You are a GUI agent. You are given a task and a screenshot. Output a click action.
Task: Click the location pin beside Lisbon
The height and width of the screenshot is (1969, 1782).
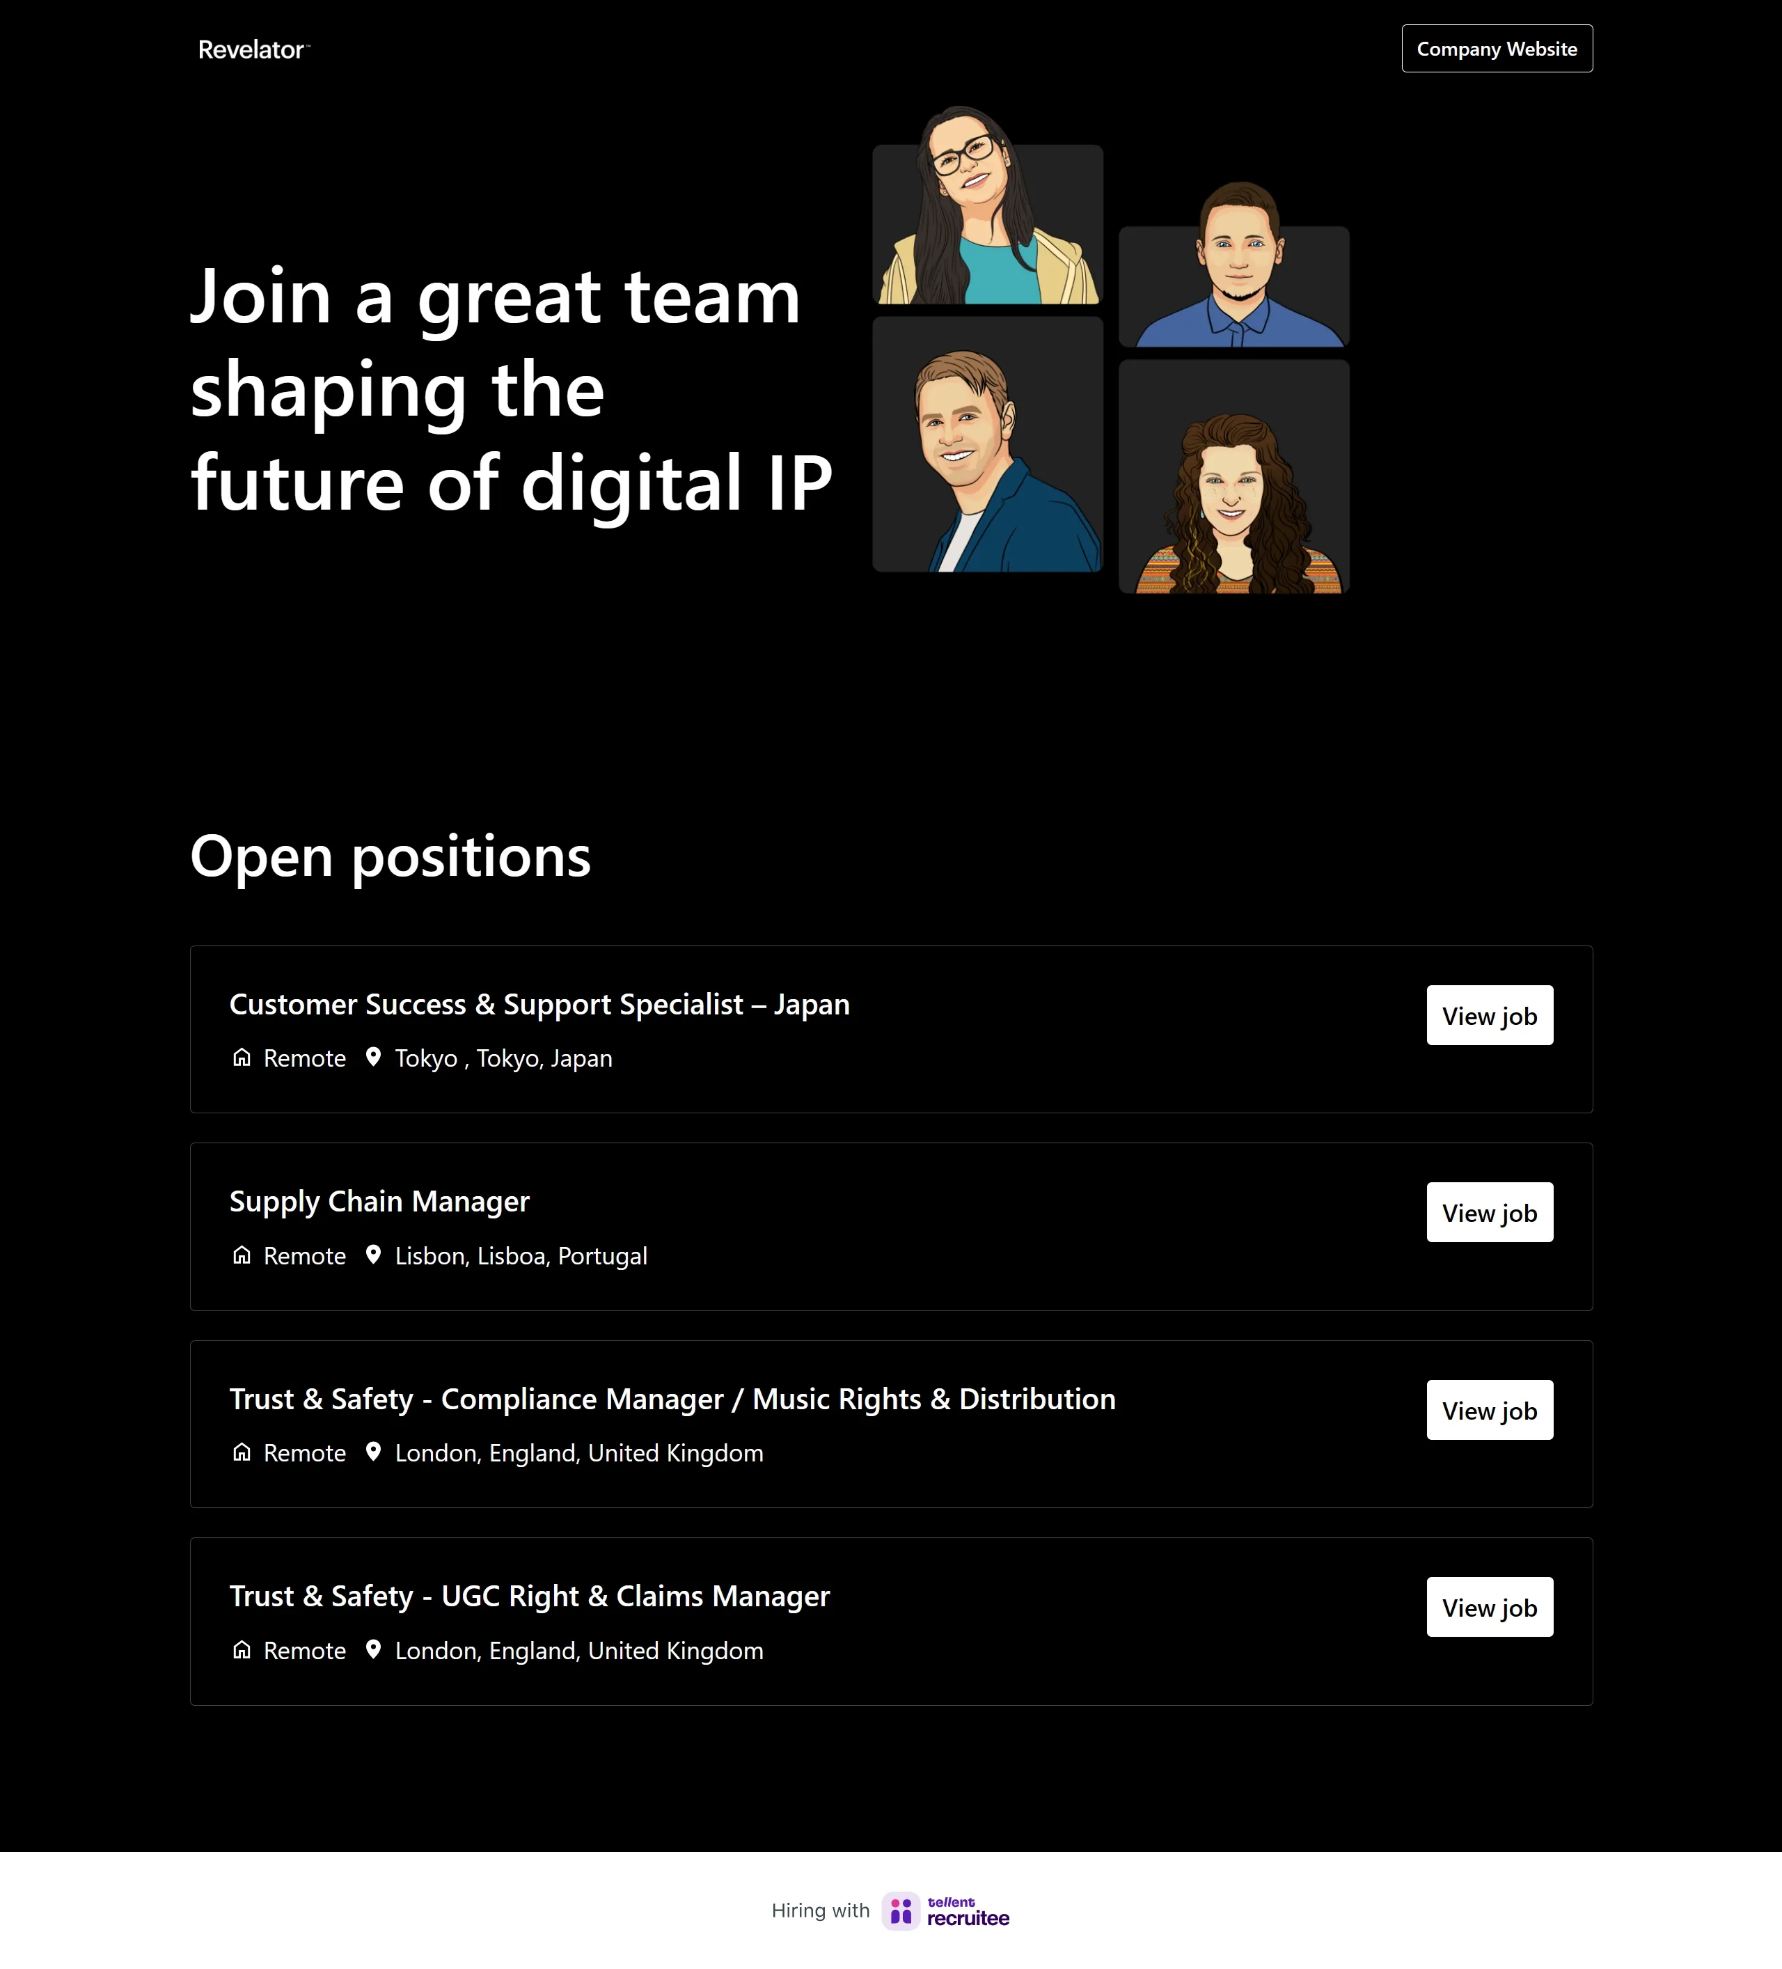point(373,1255)
